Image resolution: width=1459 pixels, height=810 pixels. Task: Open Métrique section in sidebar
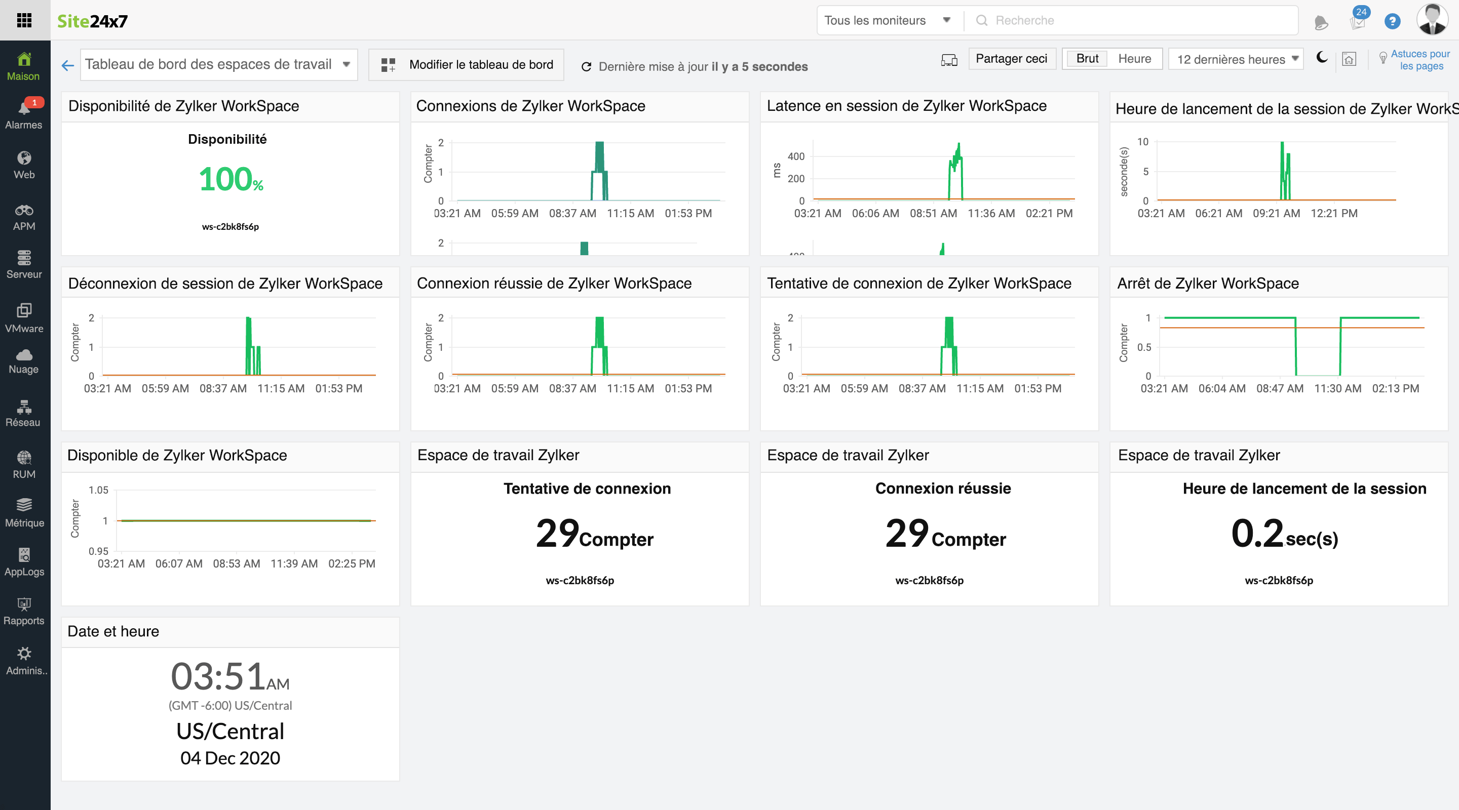pos(24,513)
